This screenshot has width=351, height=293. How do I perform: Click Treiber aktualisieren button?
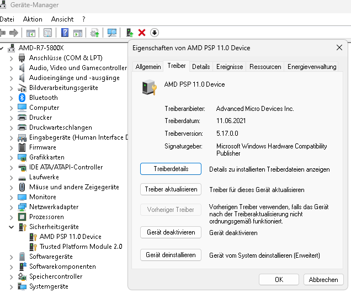[171, 189]
